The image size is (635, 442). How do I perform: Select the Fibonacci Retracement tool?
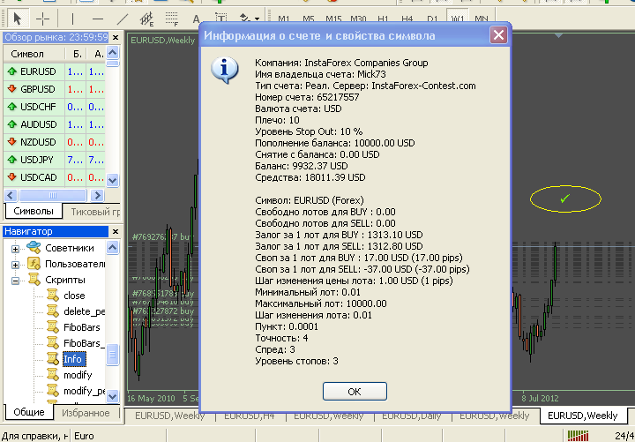tap(172, 19)
